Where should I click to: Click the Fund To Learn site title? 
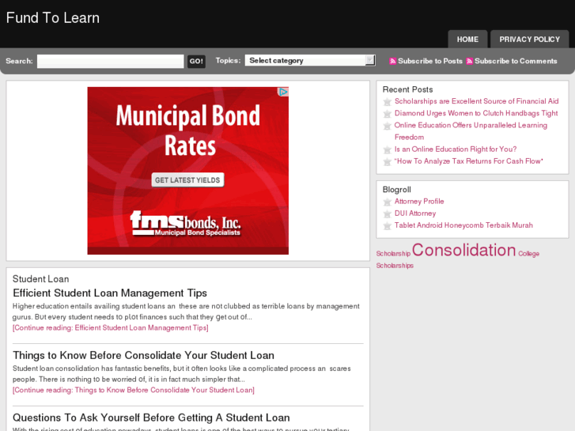coord(53,18)
